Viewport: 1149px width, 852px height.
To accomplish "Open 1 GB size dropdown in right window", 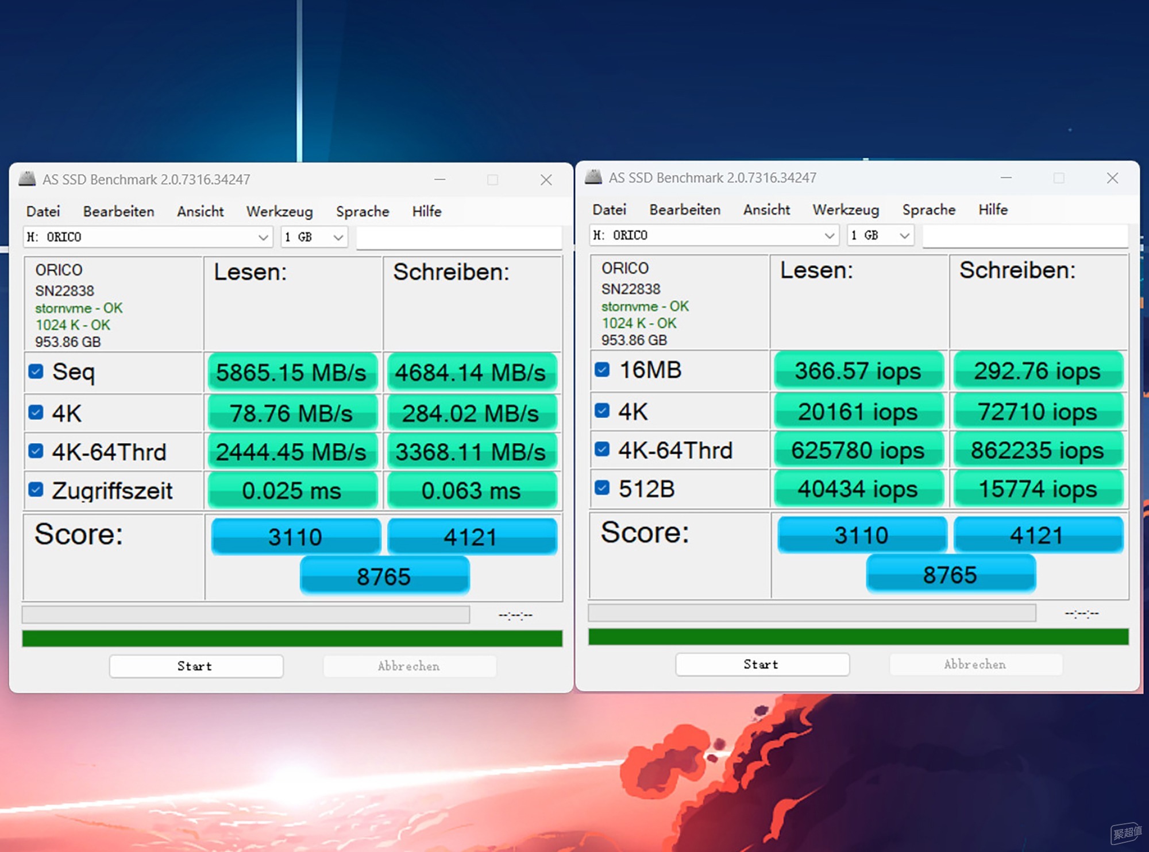I will (x=881, y=235).
